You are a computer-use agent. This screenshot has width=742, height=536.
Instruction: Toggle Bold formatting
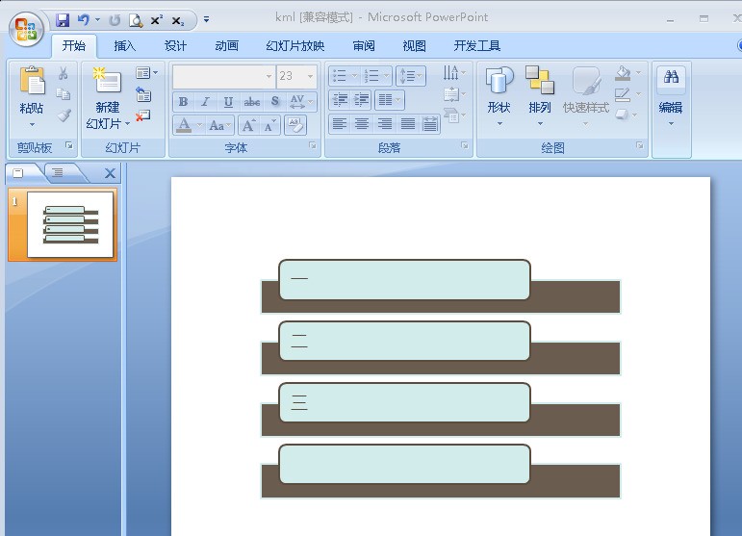point(183,102)
